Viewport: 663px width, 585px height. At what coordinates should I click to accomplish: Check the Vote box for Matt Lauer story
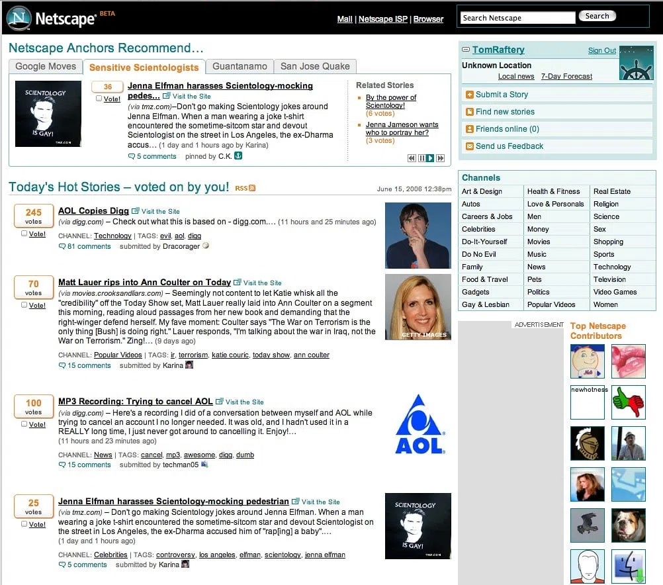point(24,305)
